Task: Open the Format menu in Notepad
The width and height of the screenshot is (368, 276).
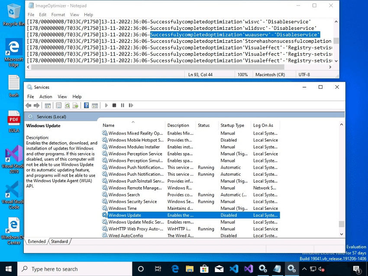Action: pyautogui.click(x=58, y=14)
